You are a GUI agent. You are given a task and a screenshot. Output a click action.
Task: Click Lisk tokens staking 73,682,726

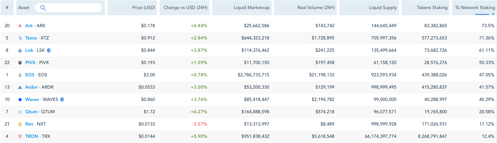pyautogui.click(x=435, y=50)
